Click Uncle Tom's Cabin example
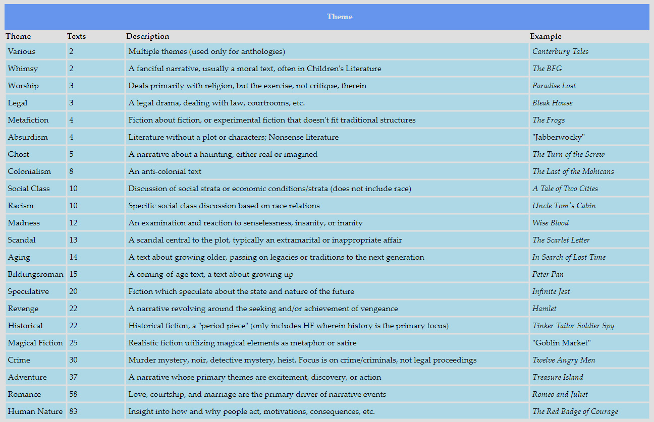The width and height of the screenshot is (654, 422). tap(564, 206)
